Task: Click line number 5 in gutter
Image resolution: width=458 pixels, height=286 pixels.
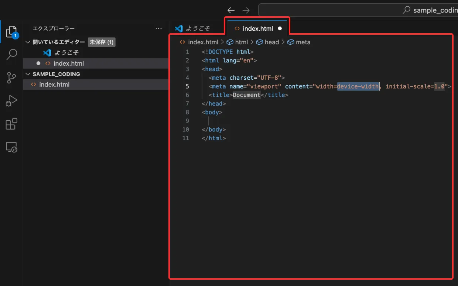Action: 187,86
